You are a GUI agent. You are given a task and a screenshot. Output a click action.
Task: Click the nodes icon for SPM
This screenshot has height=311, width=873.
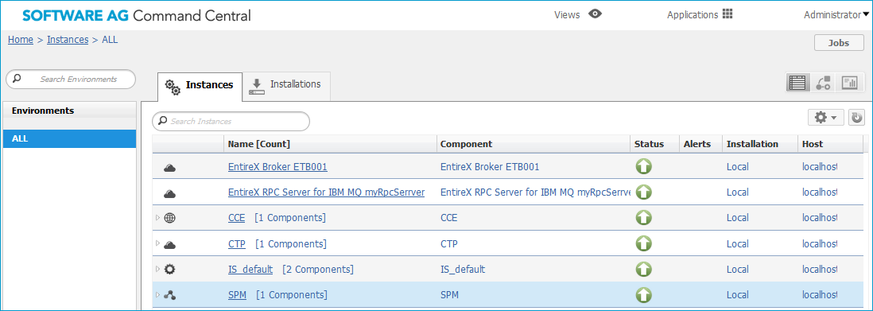tap(170, 295)
